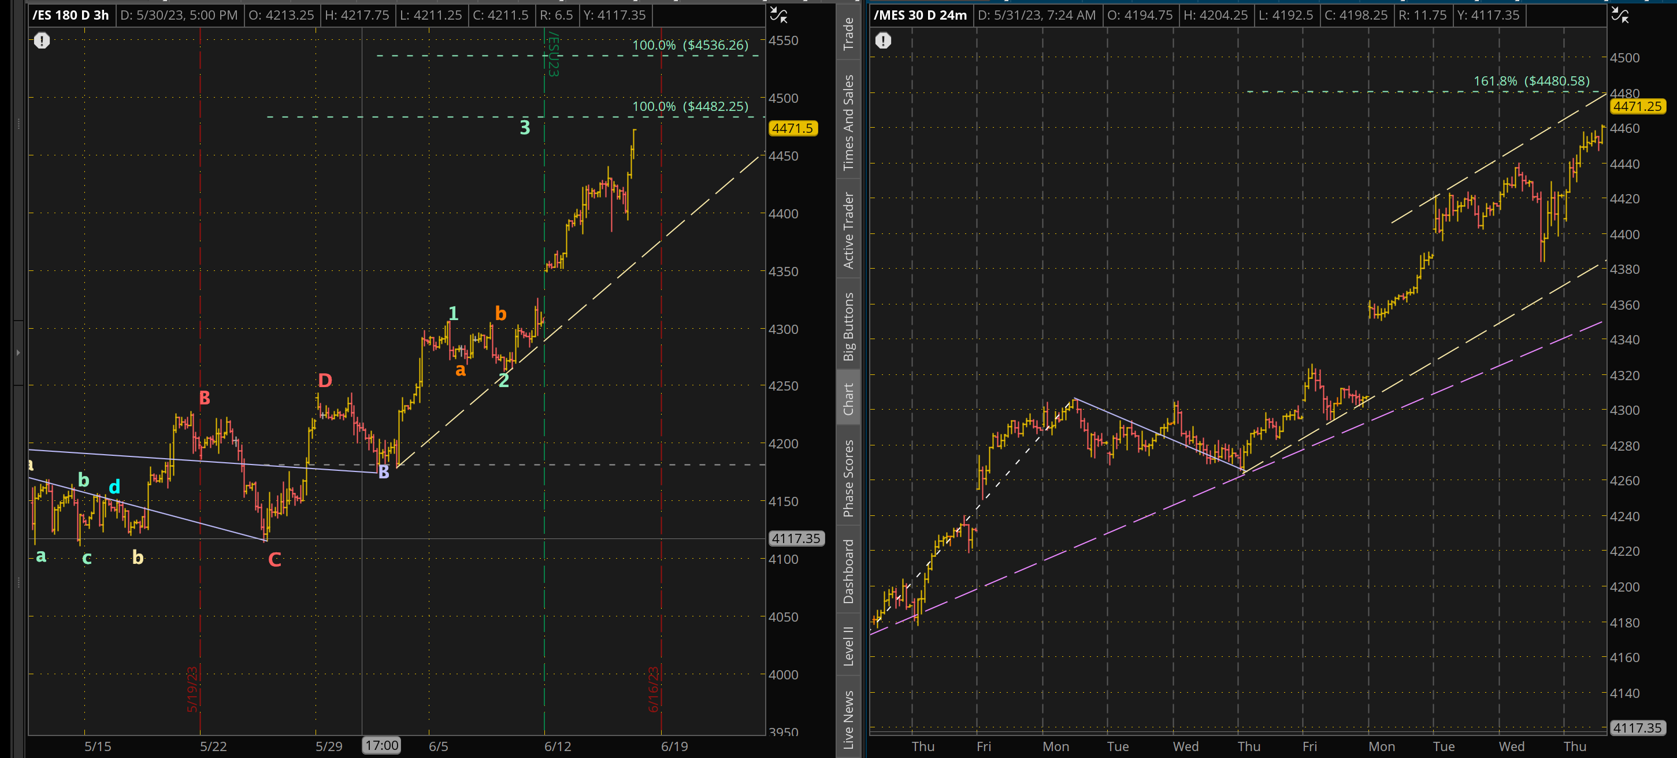Image resolution: width=1677 pixels, height=758 pixels.
Task: Click the 5/15 date on the time axis
Action: pyautogui.click(x=98, y=746)
